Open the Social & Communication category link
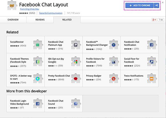 click(x=51, y=13)
